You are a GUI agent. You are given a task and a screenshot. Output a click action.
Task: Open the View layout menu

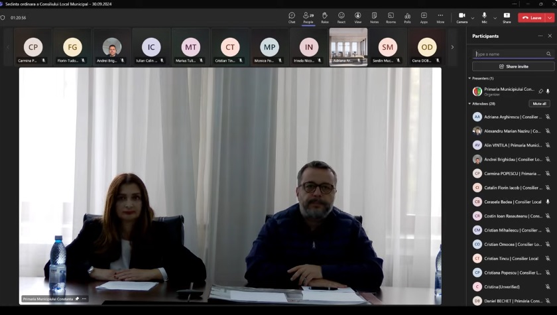(x=358, y=17)
